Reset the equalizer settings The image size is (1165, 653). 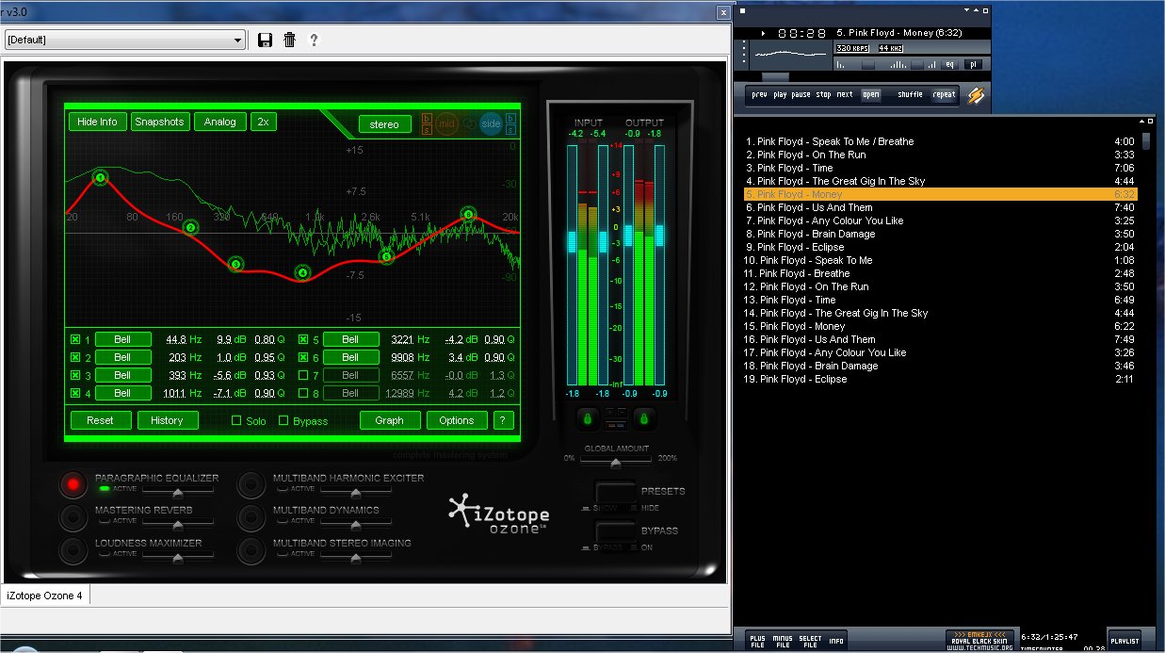[100, 420]
